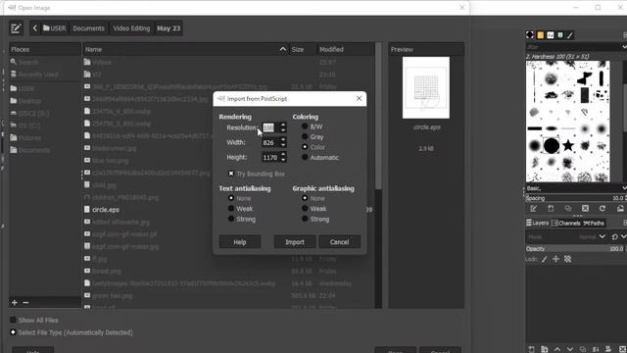This screenshot has height=353, width=627.
Task: Toggle the lock position and size icon
Action: (x=555, y=259)
